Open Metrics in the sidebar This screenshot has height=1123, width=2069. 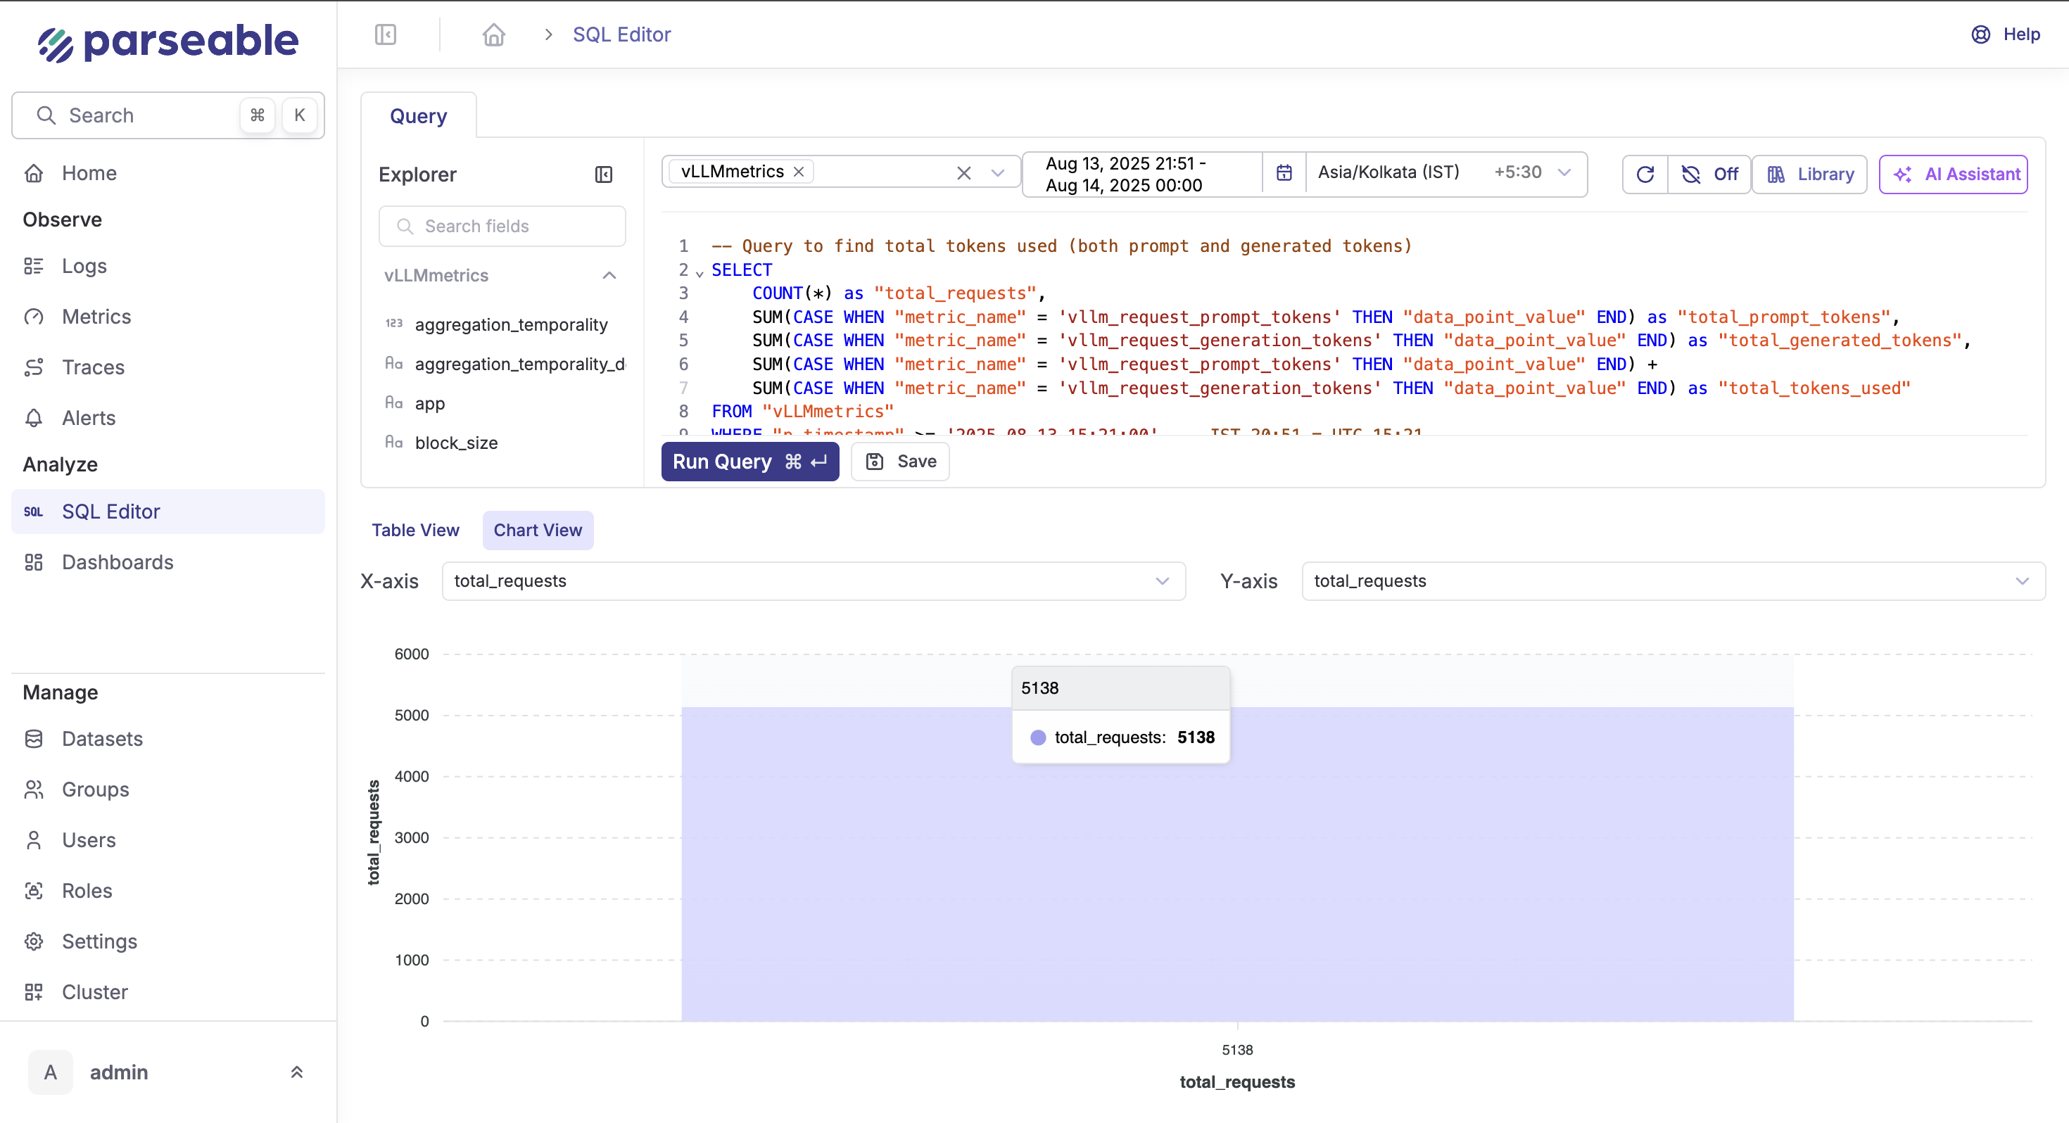(x=168, y=317)
